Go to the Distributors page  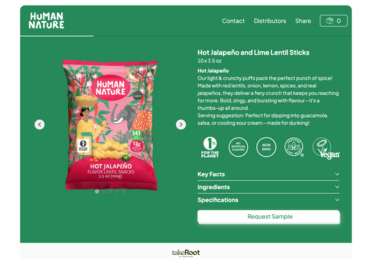(270, 21)
